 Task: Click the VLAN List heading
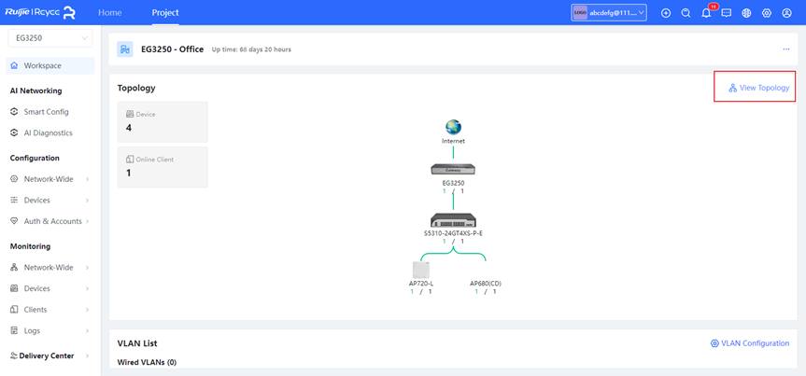137,343
